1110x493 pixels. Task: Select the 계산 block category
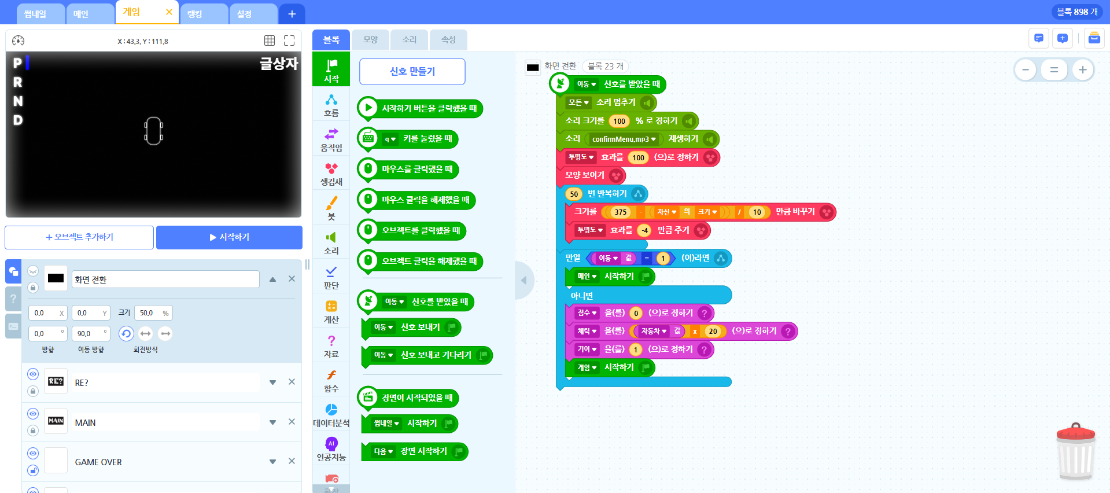click(331, 311)
